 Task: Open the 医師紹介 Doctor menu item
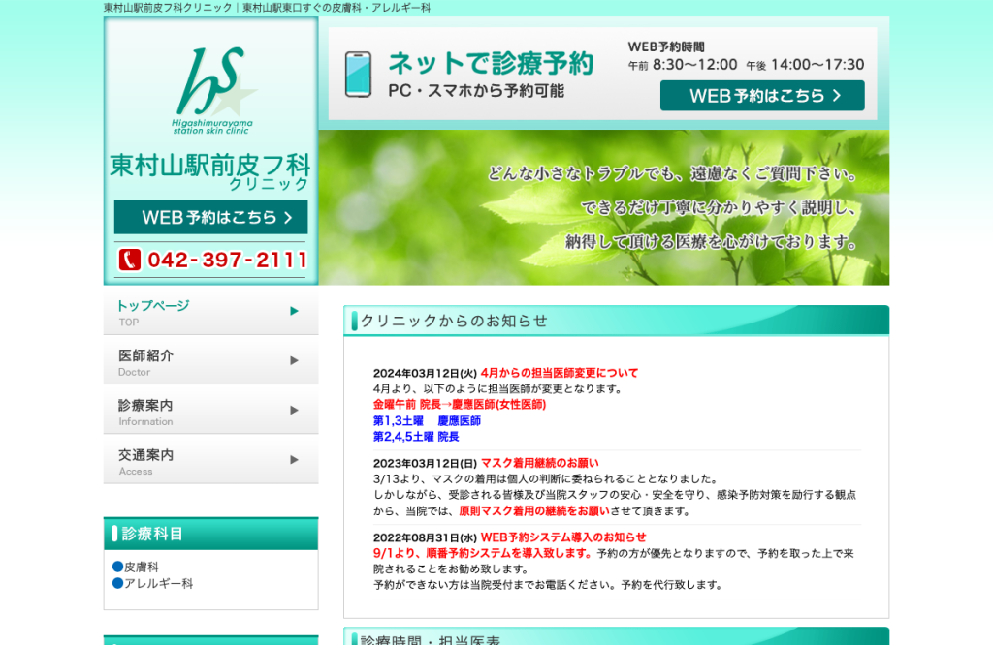(x=210, y=360)
